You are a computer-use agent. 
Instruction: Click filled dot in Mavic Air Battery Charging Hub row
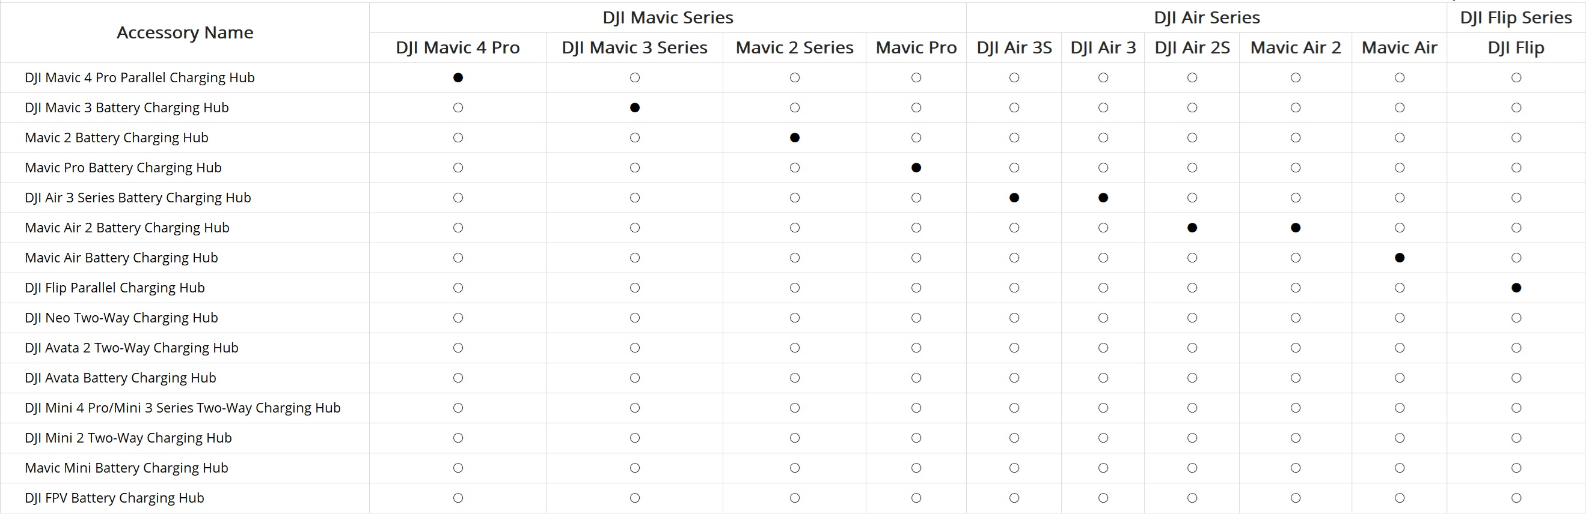pos(1400,258)
